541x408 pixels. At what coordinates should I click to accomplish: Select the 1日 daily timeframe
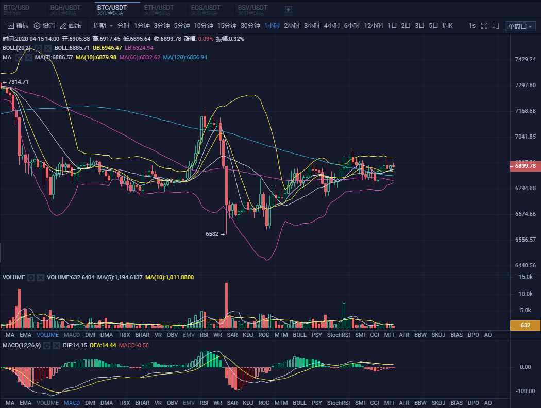tap(392, 26)
